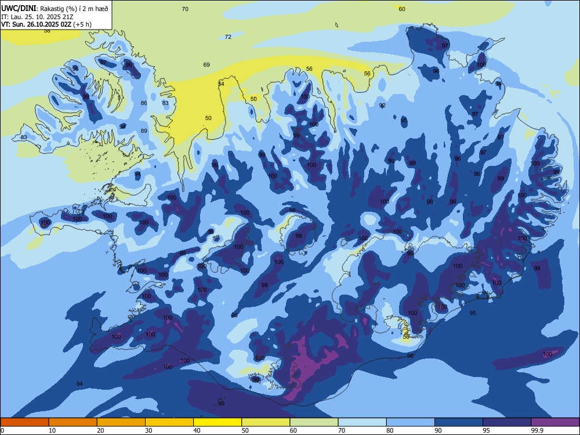Click the dark orange 0–10 legend swatch

coord(25,422)
